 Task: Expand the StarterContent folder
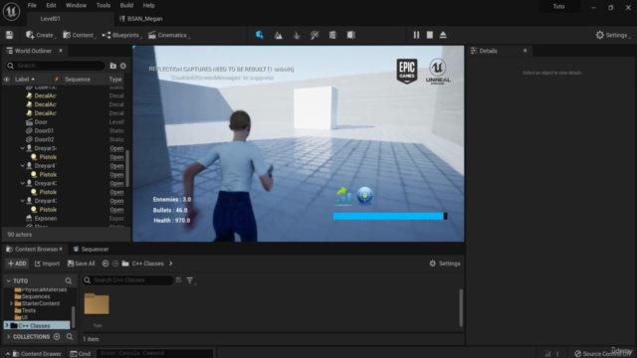11,303
